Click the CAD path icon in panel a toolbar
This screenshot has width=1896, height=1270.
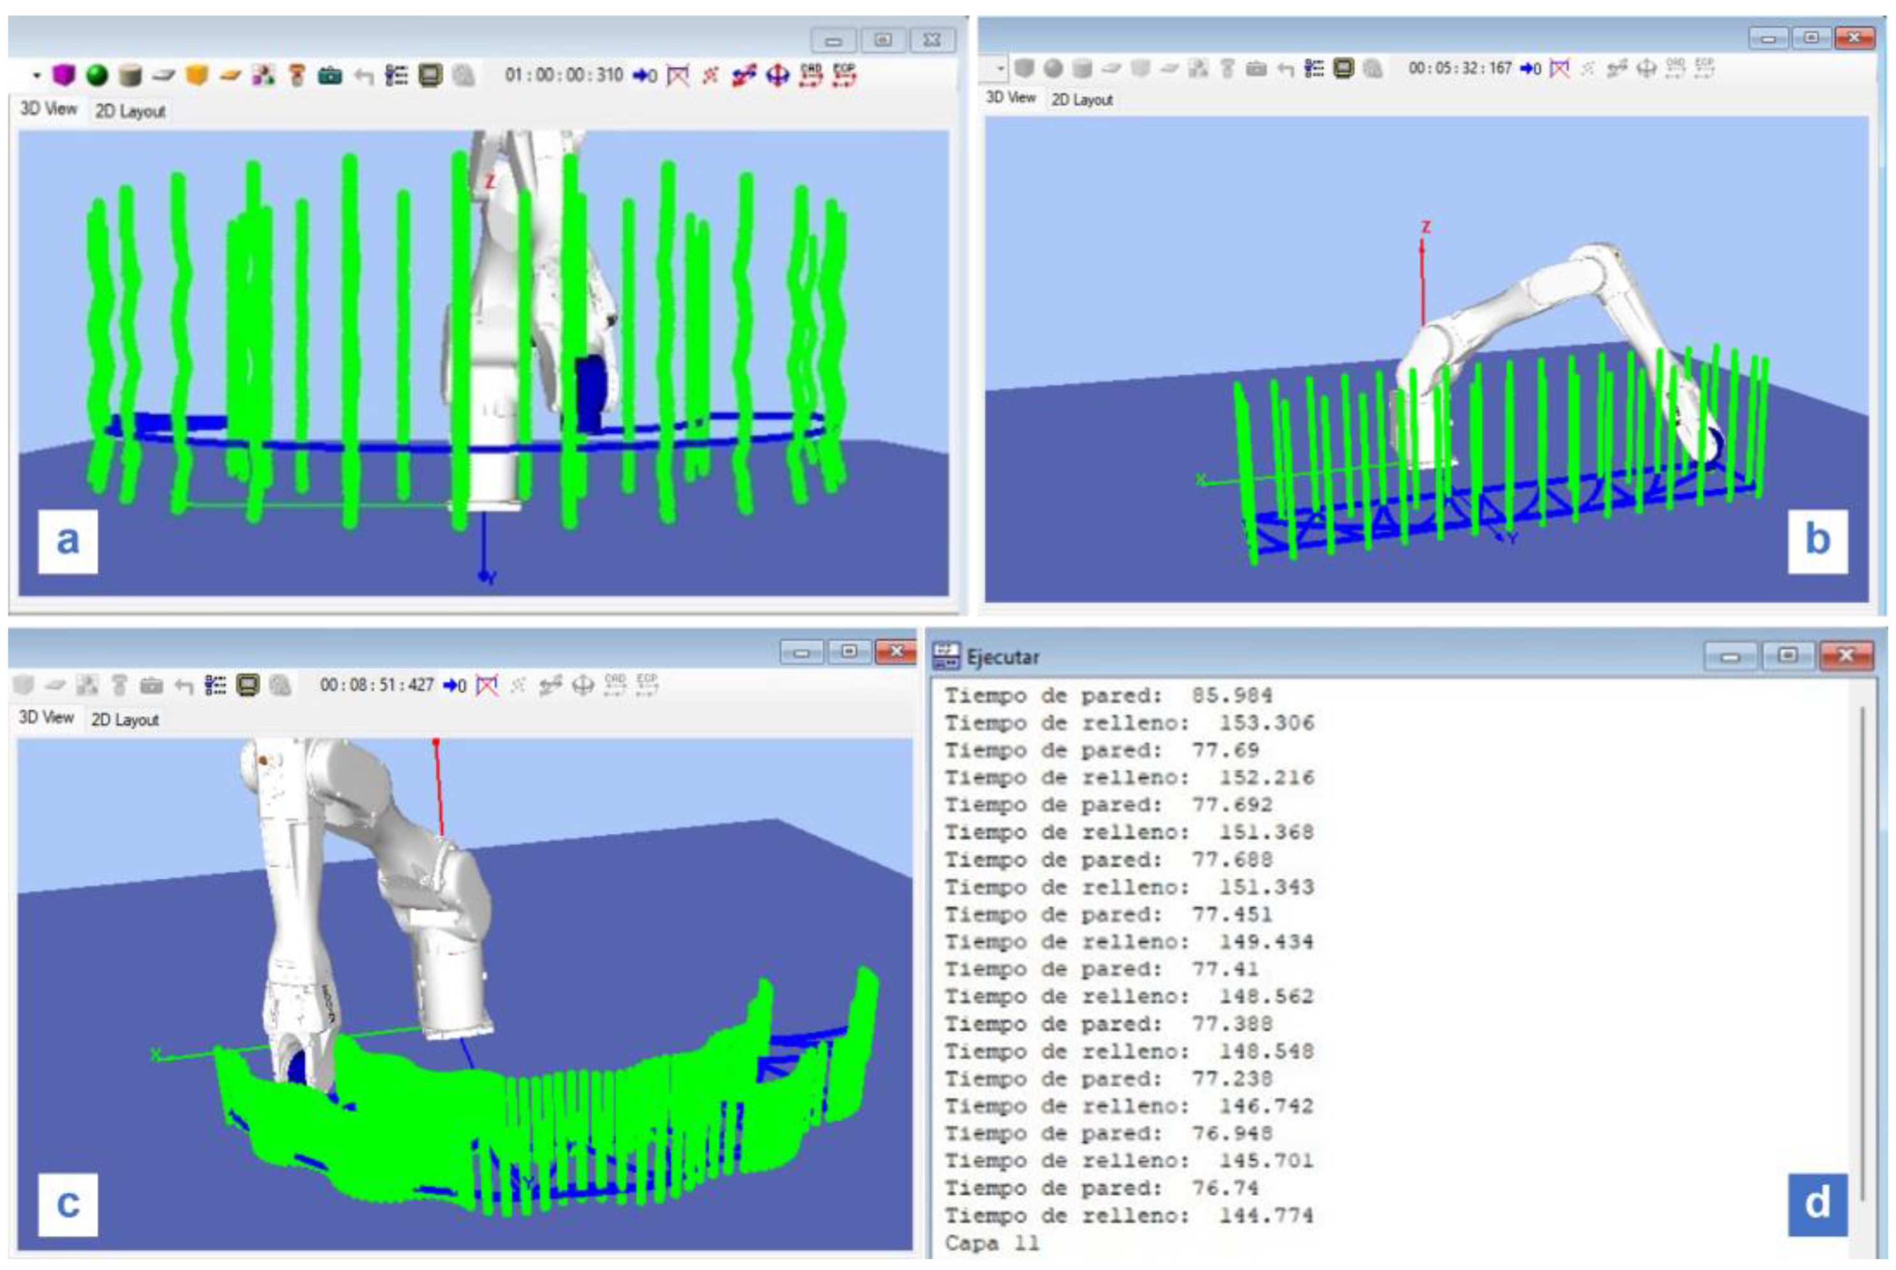tap(811, 75)
